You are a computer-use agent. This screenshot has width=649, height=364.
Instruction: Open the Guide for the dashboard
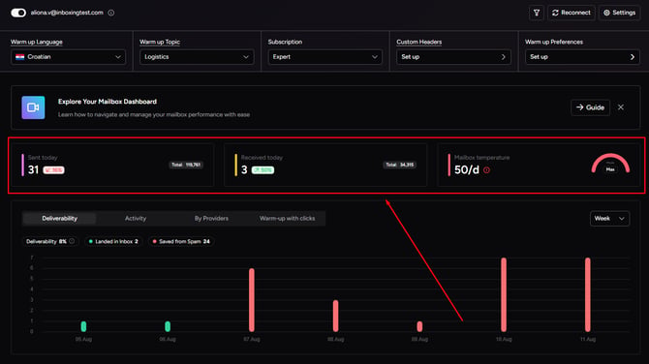point(590,107)
